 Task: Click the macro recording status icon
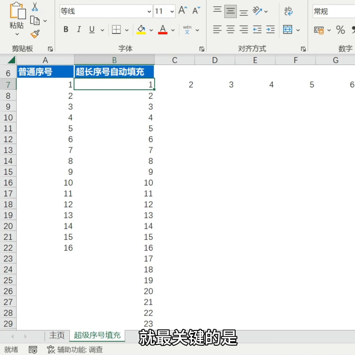[33, 350]
